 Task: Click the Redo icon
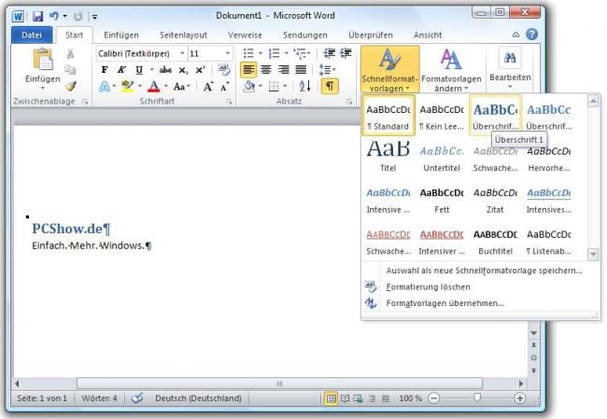[78, 16]
